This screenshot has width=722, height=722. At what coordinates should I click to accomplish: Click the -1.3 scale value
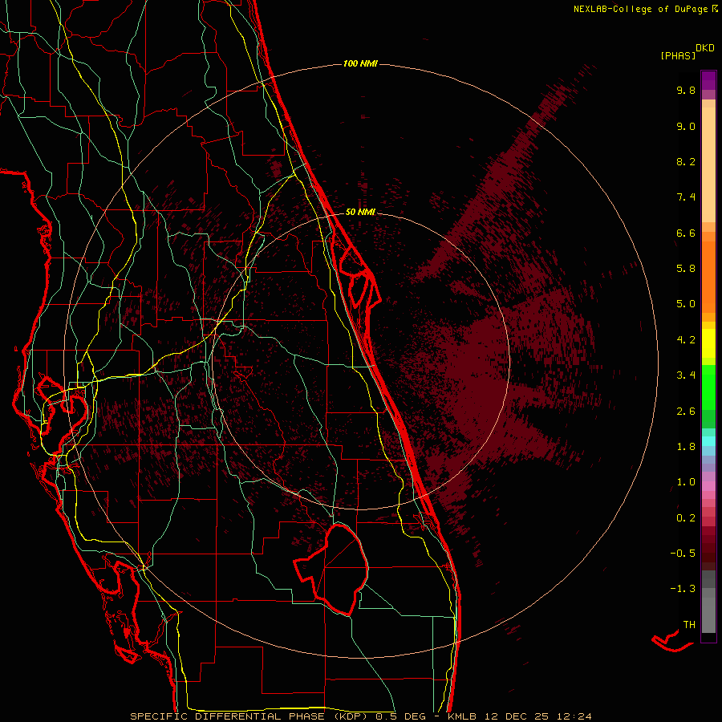[683, 589]
